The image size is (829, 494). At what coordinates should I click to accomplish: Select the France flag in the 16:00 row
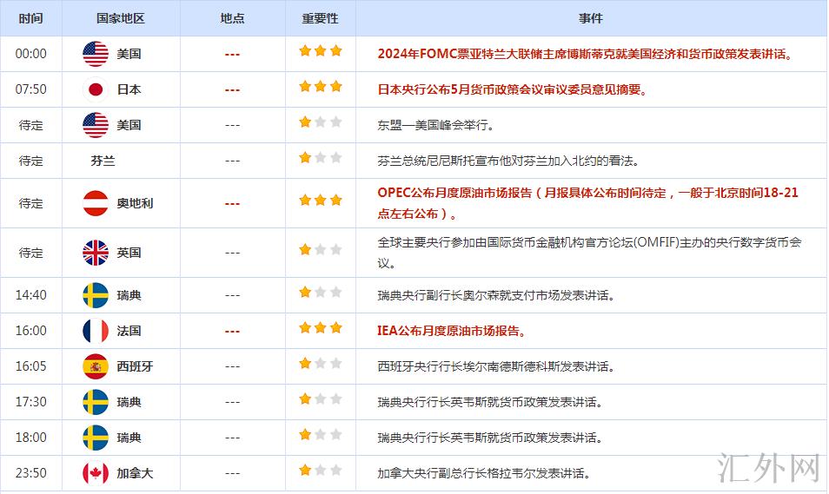pyautogui.click(x=96, y=331)
